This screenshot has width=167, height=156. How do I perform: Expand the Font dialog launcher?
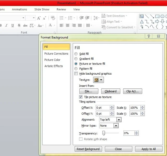[55, 32]
